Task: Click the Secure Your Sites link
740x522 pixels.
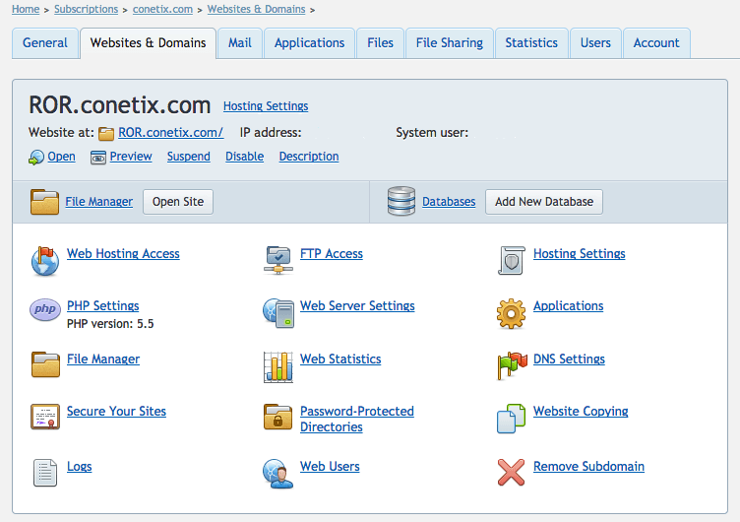Action: pos(116,411)
